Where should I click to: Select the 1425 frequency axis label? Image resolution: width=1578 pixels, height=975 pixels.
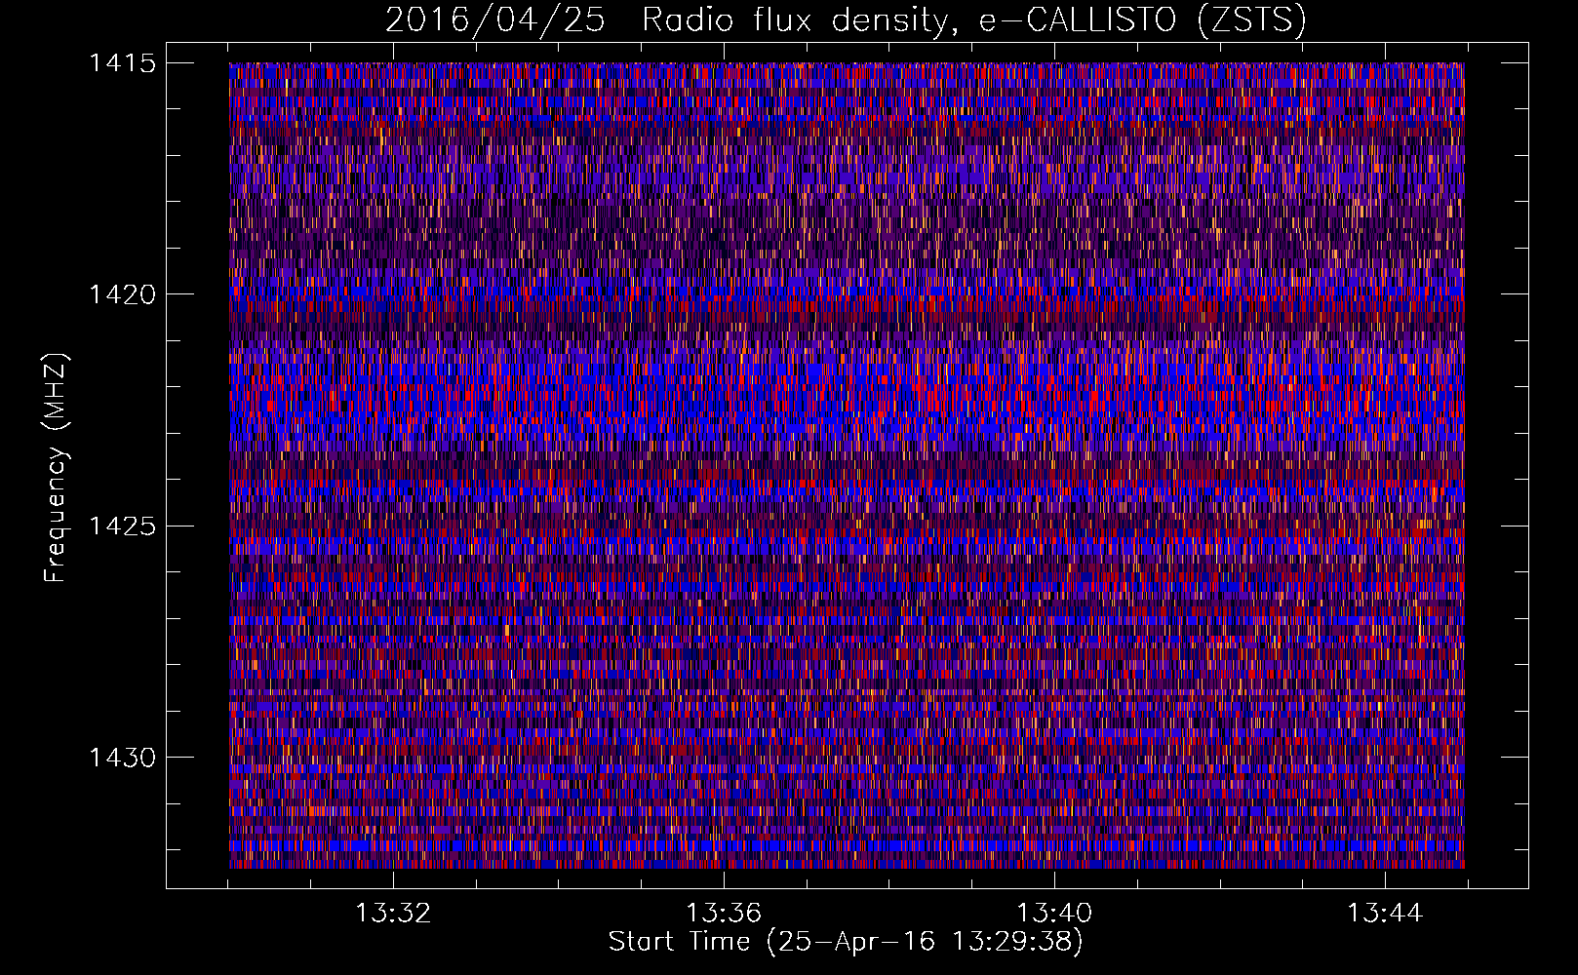(122, 526)
